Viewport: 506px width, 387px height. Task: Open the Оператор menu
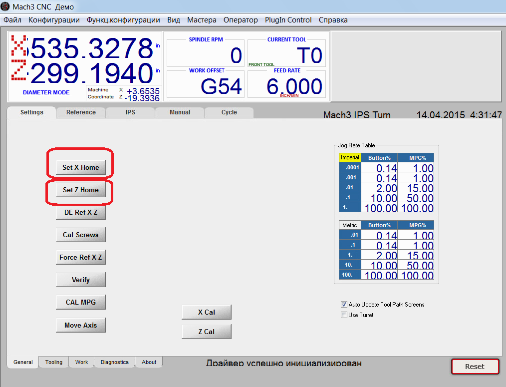point(241,20)
